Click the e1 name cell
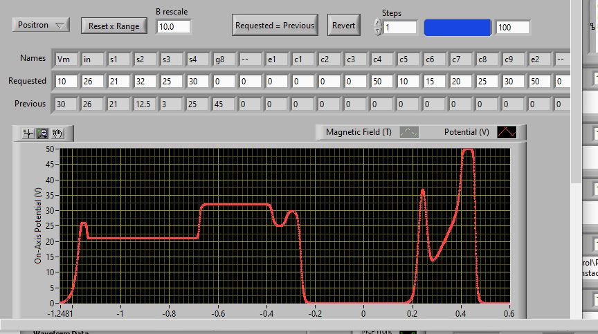 pos(277,59)
